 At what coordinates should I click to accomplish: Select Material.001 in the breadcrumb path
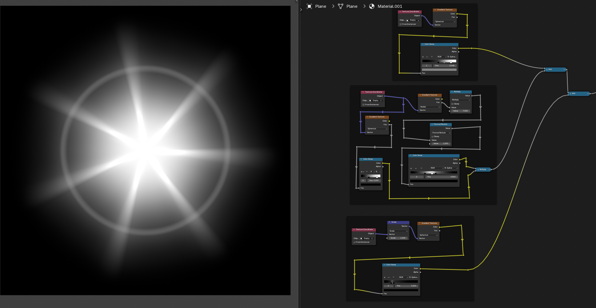[x=390, y=6]
